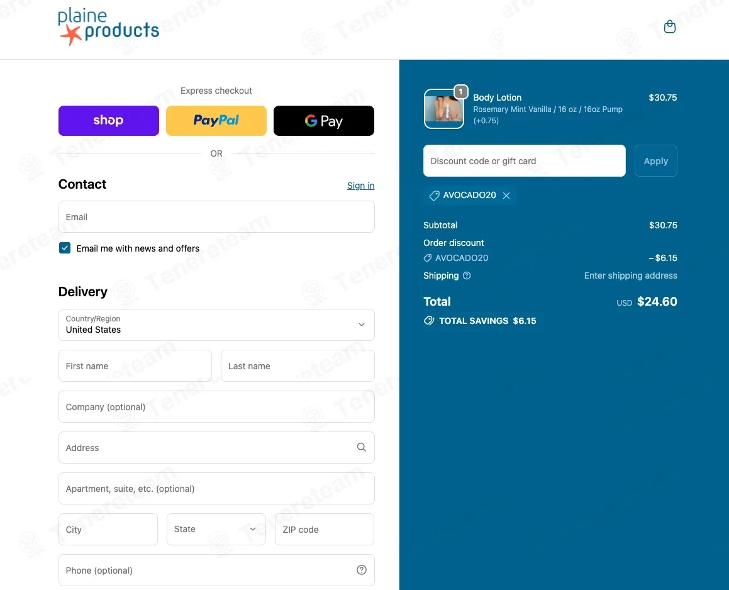The height and width of the screenshot is (590, 729).
Task: Uncheck Email me with news and offers
Action: pos(65,248)
